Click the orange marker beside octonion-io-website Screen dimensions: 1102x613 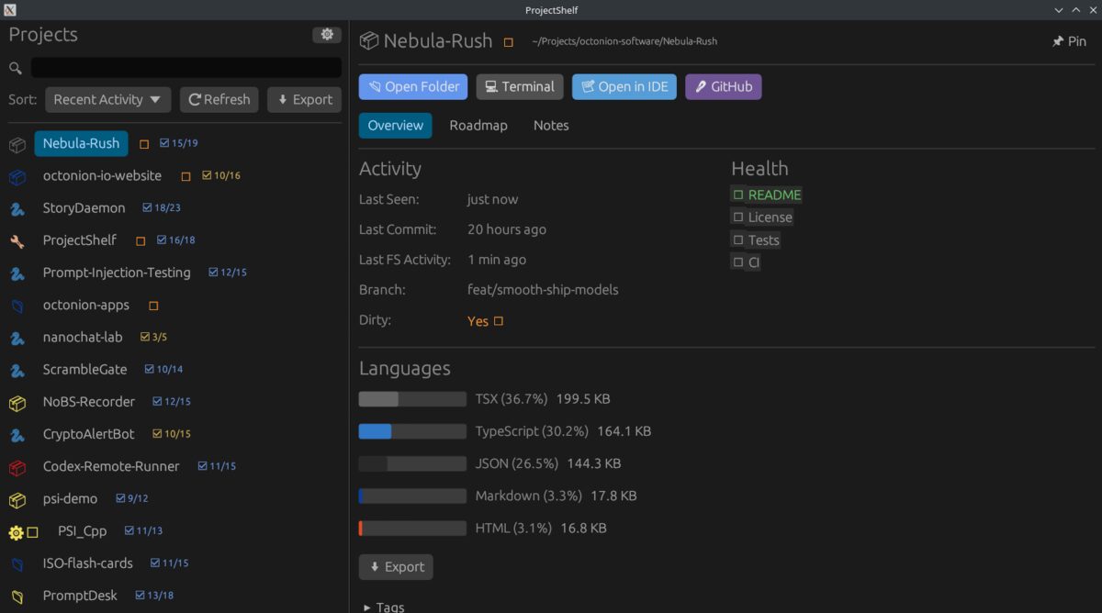(x=186, y=176)
